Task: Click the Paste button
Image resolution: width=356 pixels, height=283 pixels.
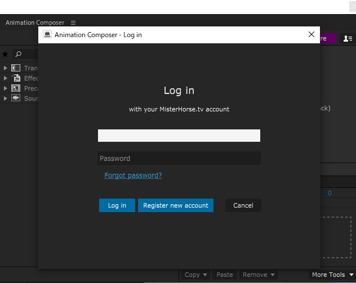Action: [x=225, y=275]
